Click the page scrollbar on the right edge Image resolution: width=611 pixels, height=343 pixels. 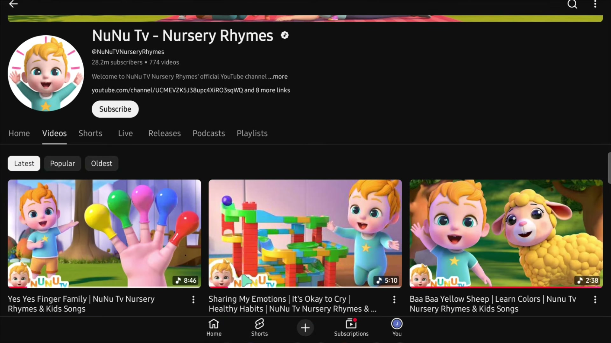[x=609, y=168]
